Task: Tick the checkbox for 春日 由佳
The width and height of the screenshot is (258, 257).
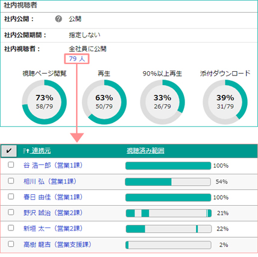Action: click(x=11, y=197)
